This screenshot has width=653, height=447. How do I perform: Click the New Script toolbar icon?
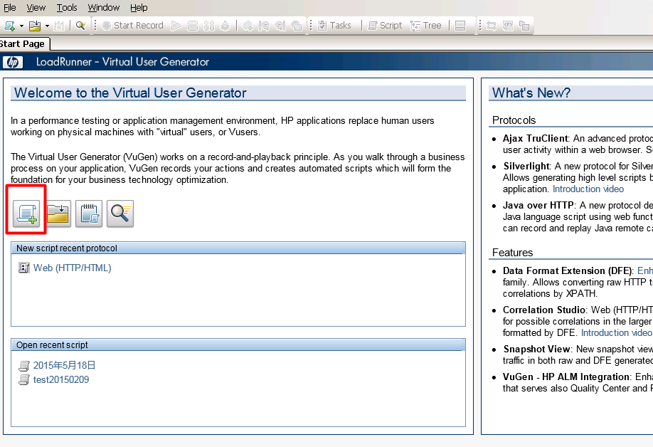click(9, 26)
